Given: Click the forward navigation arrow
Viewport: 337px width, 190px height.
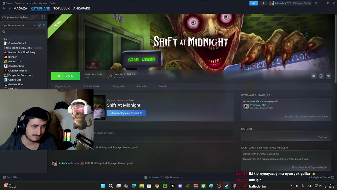Looking at the screenshot, I should tap(9, 8).
